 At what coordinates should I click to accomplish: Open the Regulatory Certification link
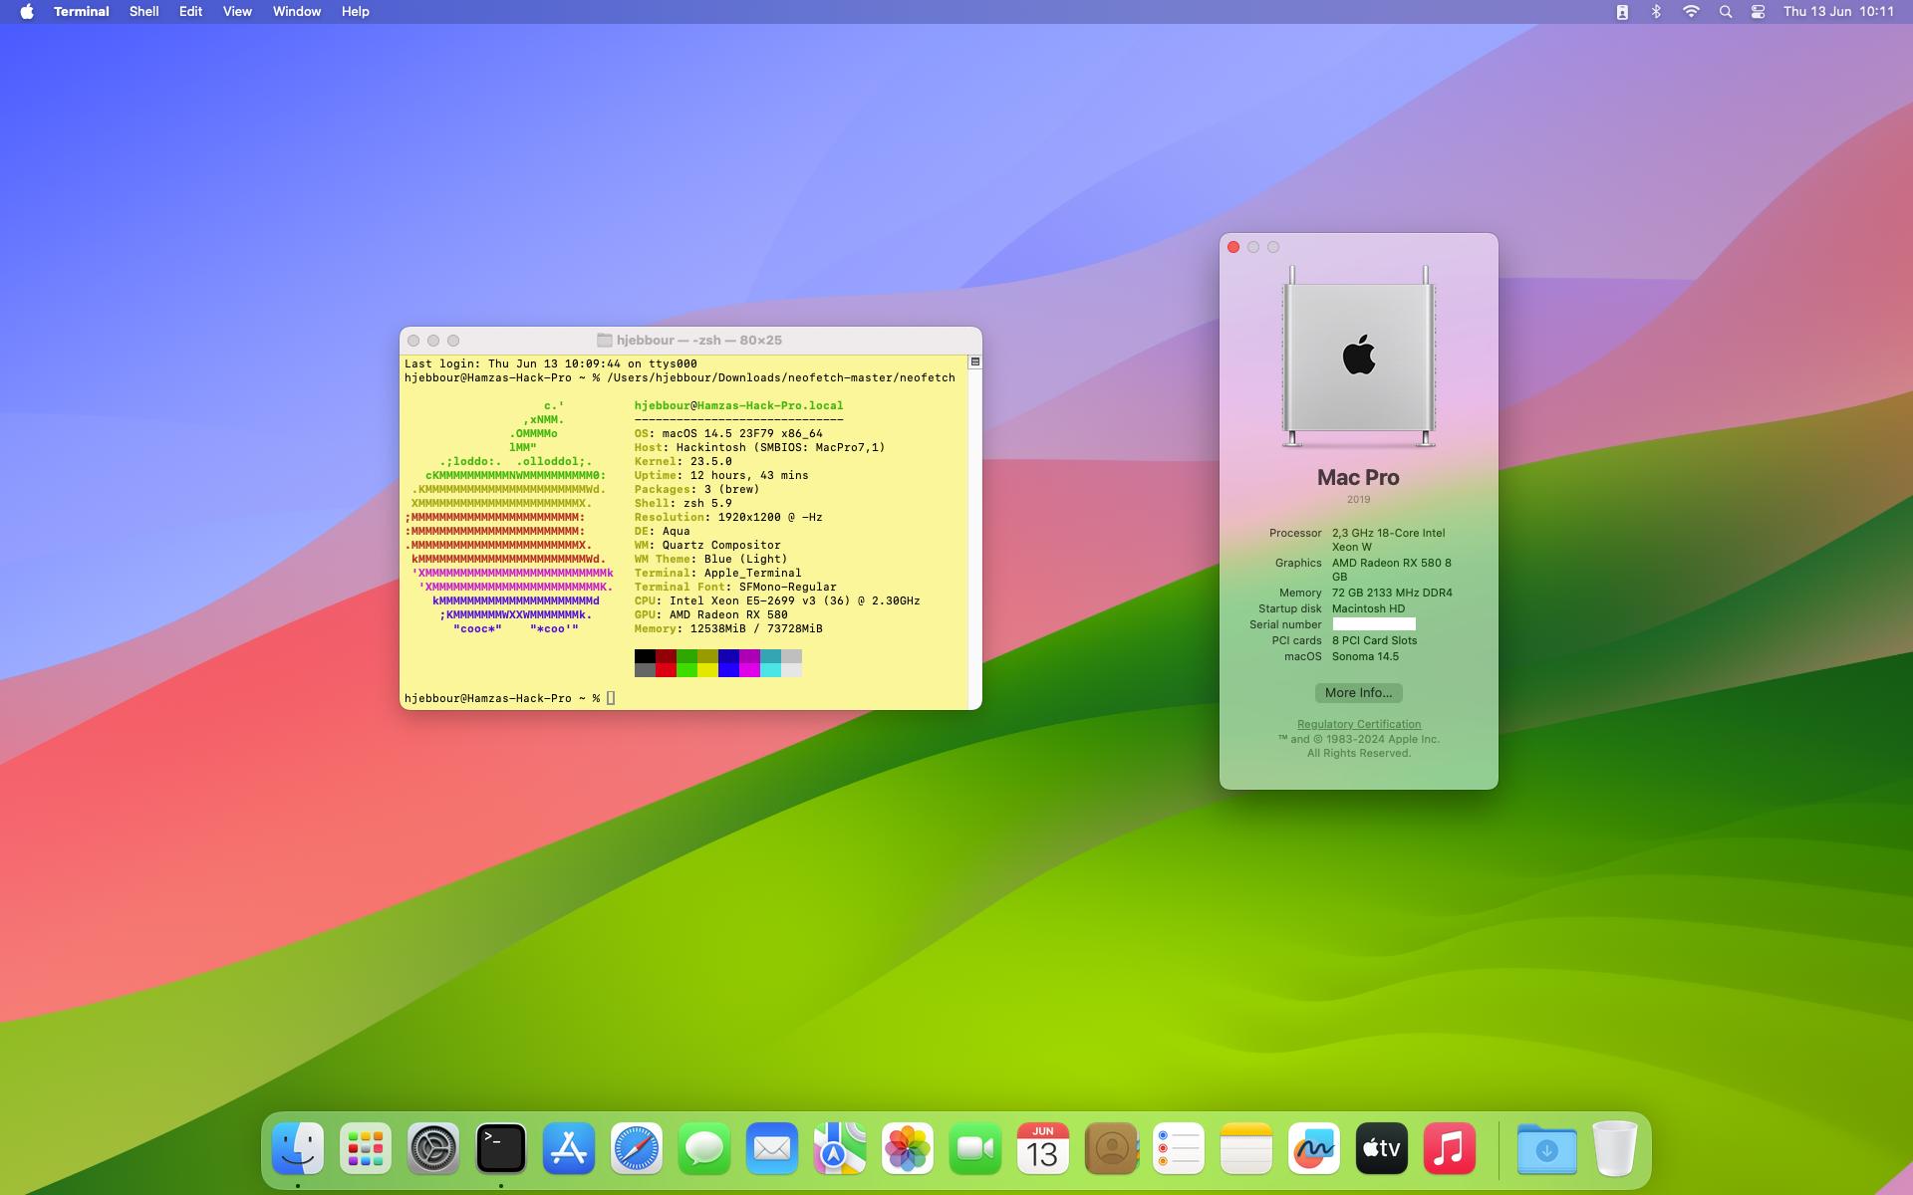click(x=1358, y=724)
